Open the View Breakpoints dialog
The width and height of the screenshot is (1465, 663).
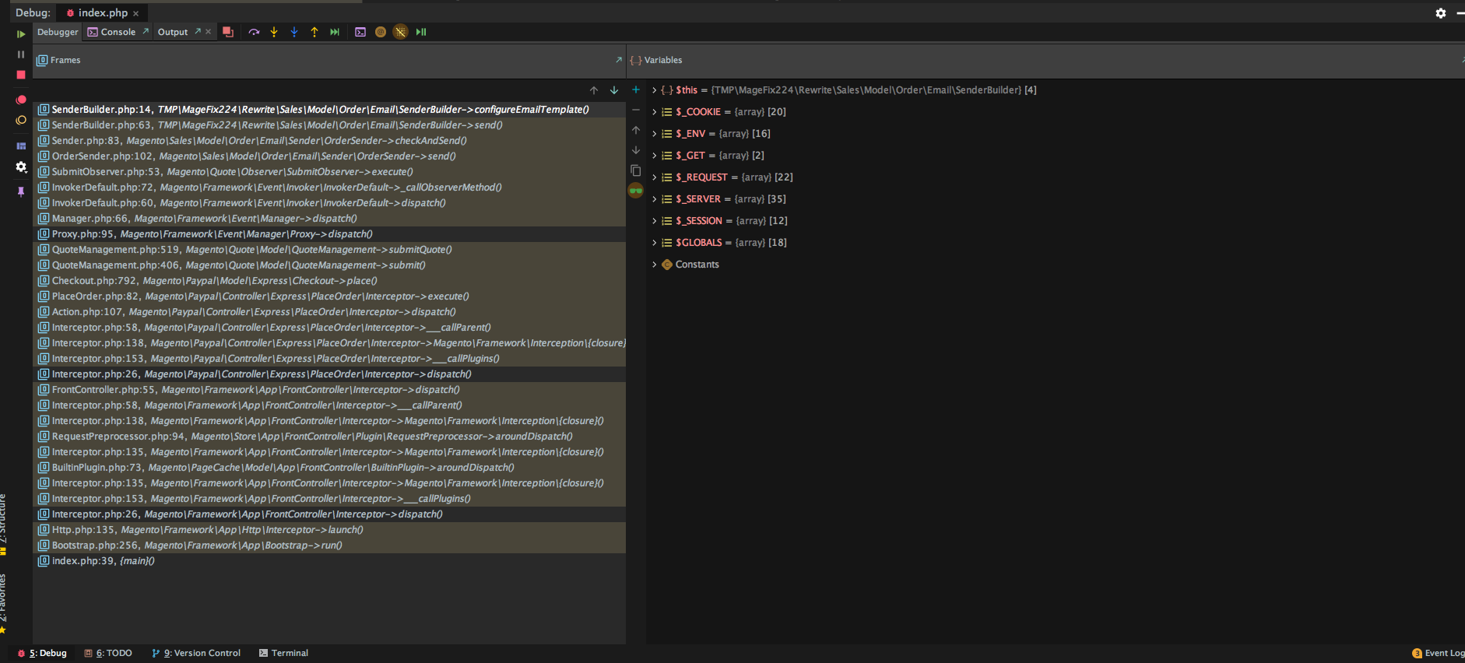21,100
